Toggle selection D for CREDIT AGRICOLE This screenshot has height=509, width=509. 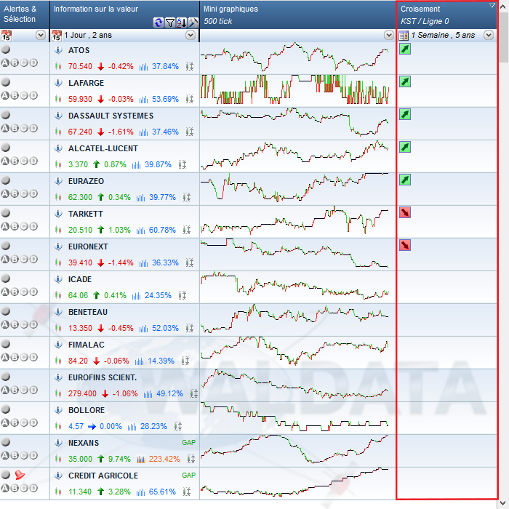pyautogui.click(x=33, y=488)
